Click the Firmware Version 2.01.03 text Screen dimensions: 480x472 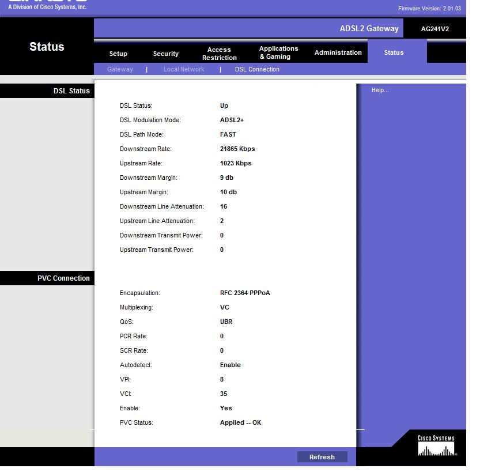(429, 9)
